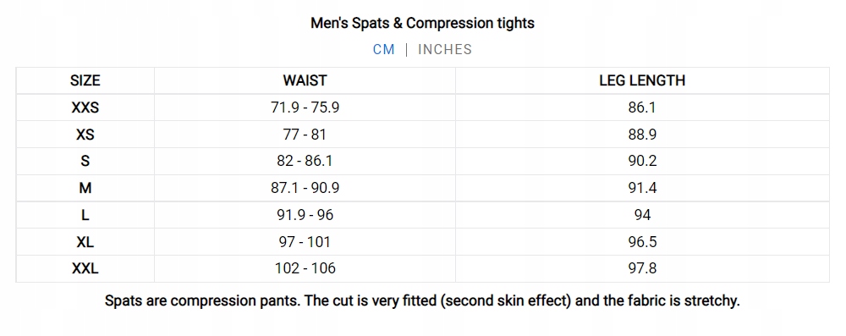Click waist value 102 - 106

pyautogui.click(x=305, y=268)
